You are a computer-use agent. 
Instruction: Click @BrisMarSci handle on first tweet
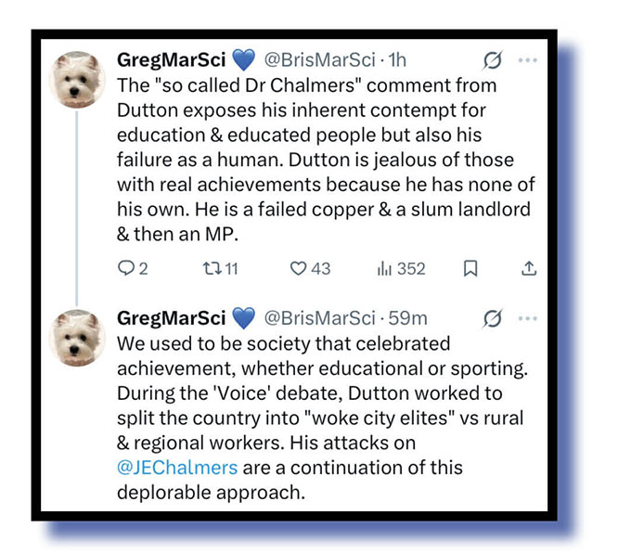tap(322, 60)
